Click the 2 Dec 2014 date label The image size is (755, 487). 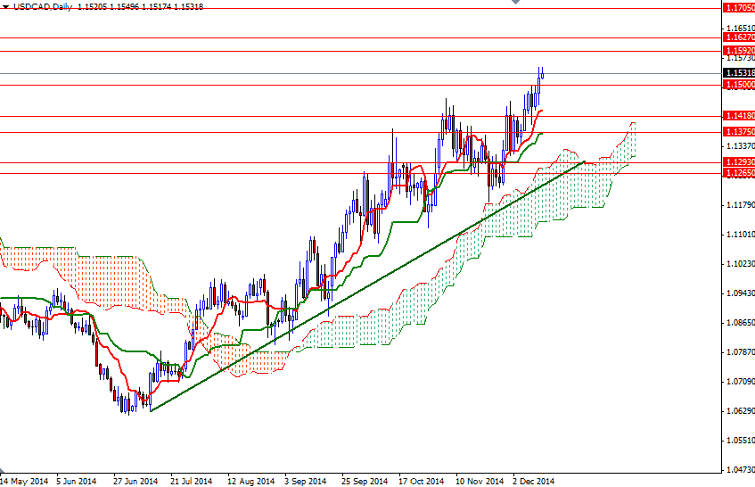(x=534, y=482)
